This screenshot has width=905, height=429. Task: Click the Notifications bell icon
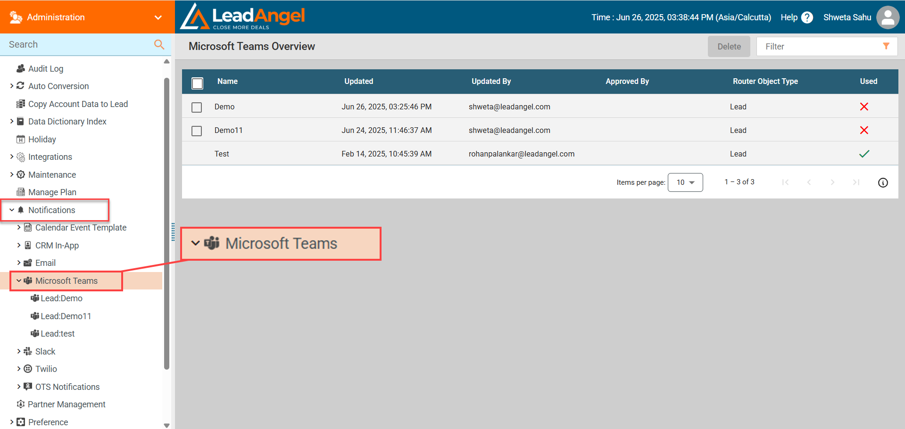pyautogui.click(x=21, y=210)
